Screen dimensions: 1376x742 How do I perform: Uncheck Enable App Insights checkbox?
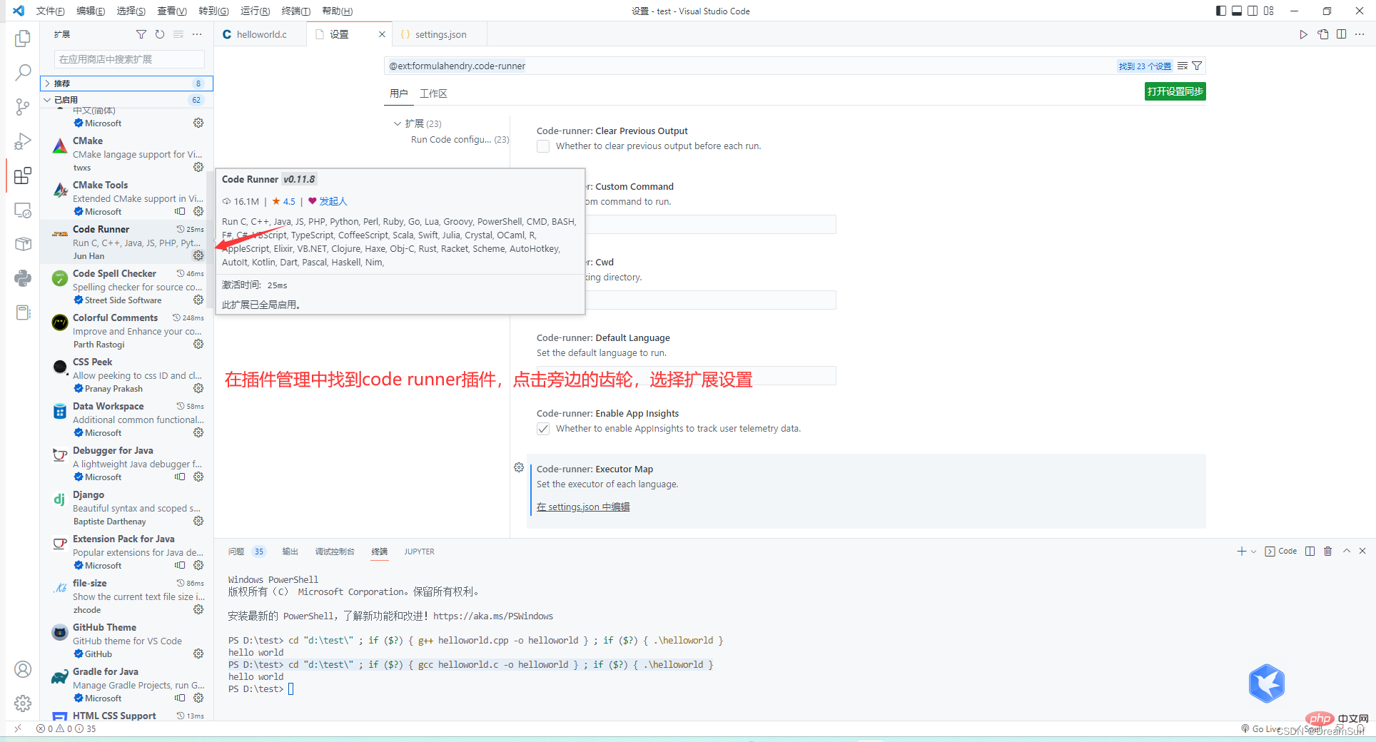tap(543, 429)
